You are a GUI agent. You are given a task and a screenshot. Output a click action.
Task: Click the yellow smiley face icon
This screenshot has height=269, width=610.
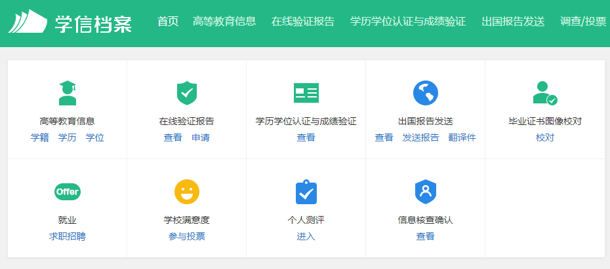click(x=187, y=192)
